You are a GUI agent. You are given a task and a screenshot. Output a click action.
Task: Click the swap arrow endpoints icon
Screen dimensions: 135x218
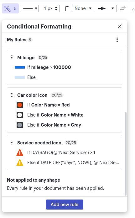122,8
